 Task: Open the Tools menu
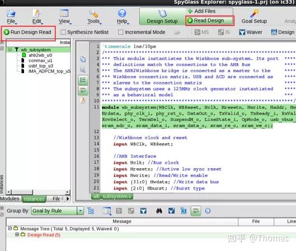click(x=93, y=17)
